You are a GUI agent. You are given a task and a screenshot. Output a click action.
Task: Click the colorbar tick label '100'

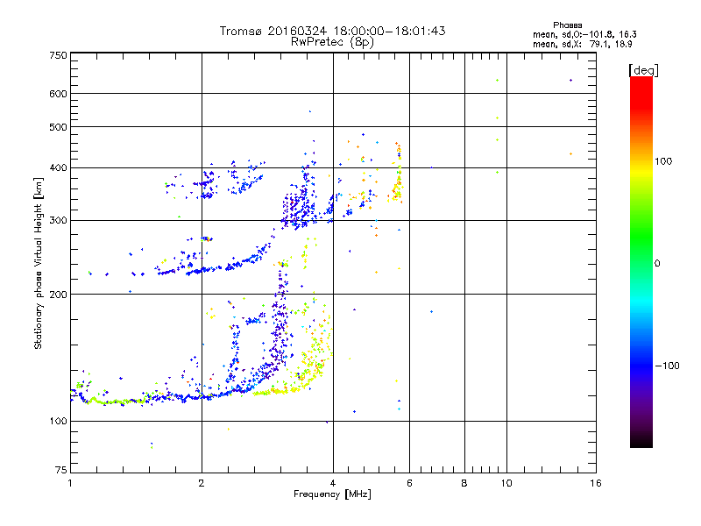[x=663, y=161]
